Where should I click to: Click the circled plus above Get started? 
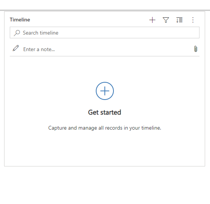coord(105,91)
